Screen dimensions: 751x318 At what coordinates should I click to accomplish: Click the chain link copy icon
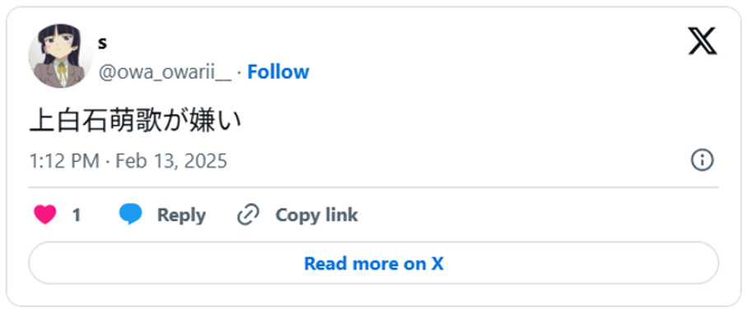click(248, 214)
